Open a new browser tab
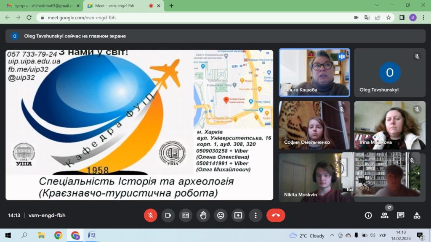Screen dimensions: 431x242 (x=171, y=6)
